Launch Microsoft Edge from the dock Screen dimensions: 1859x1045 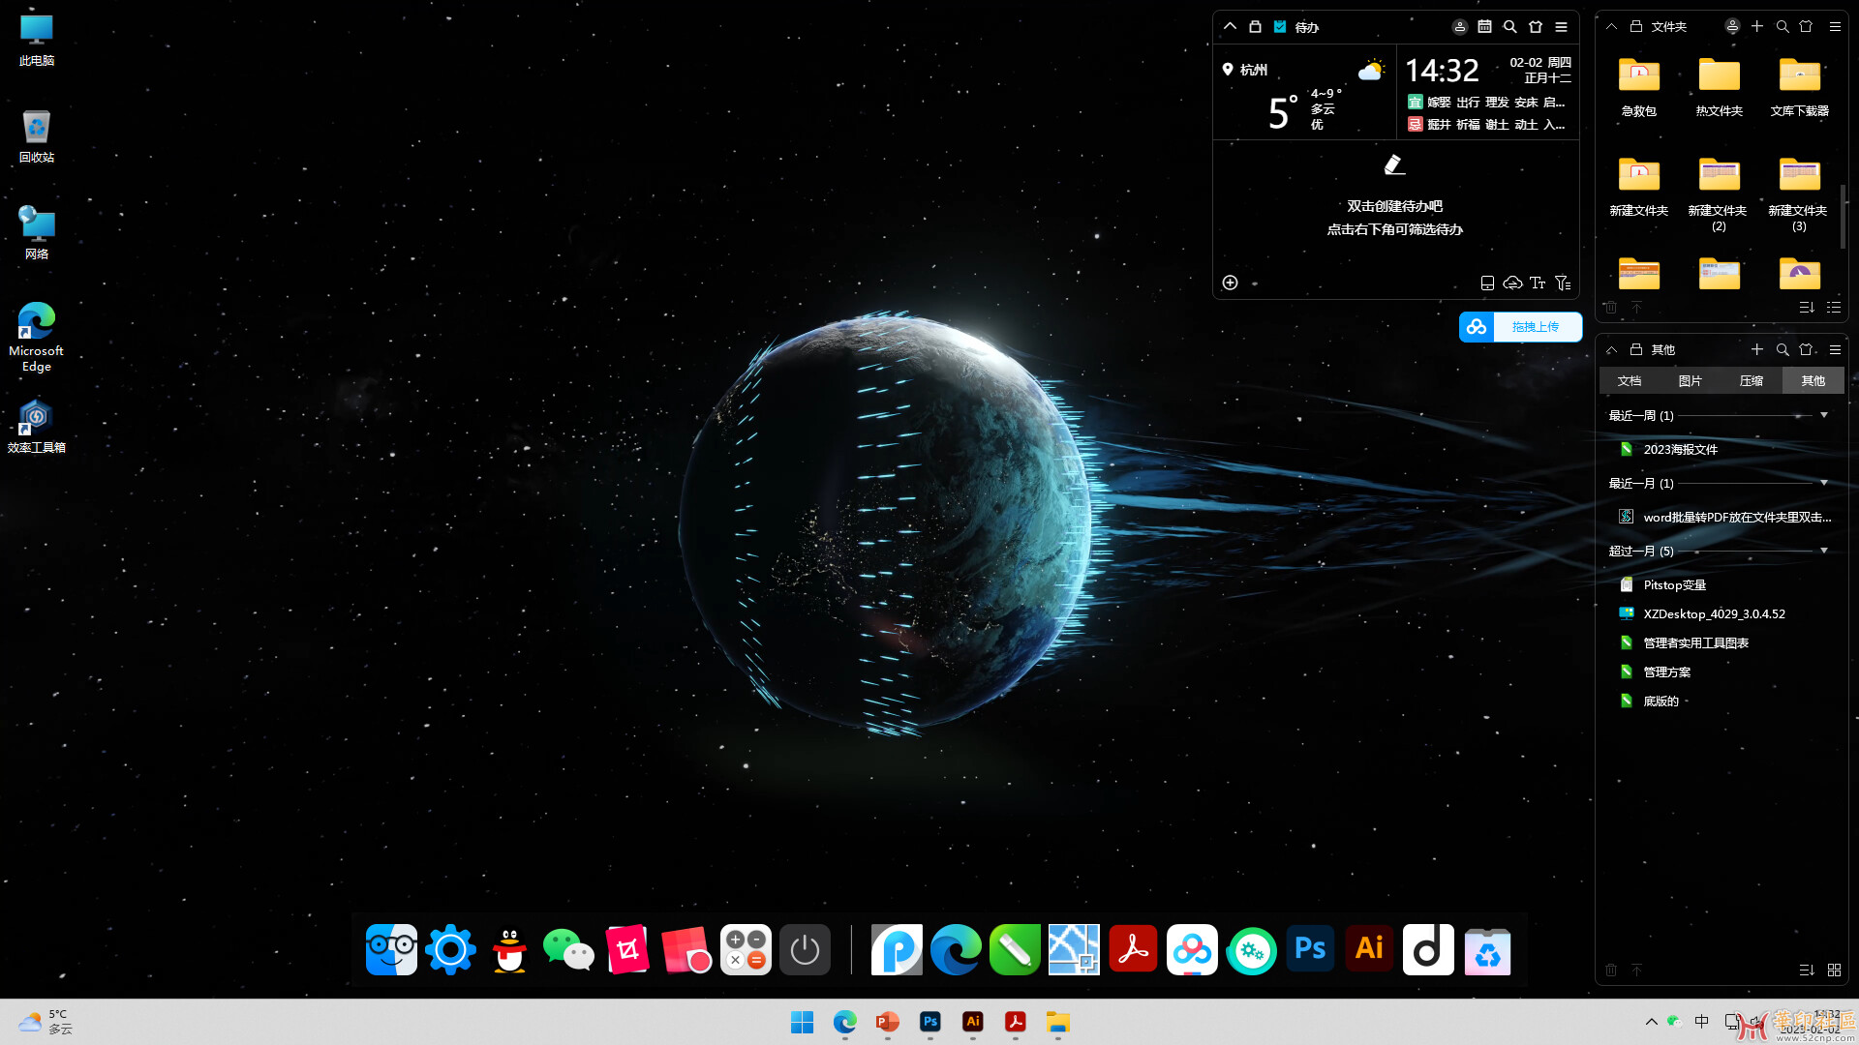click(956, 950)
